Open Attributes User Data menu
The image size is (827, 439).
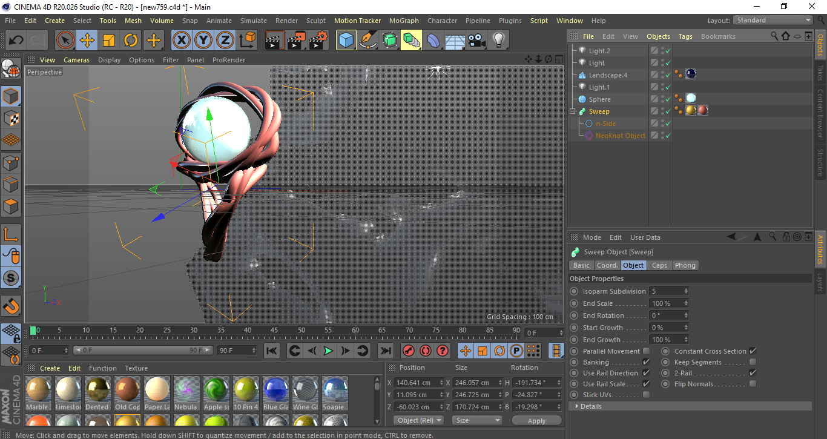(x=645, y=237)
